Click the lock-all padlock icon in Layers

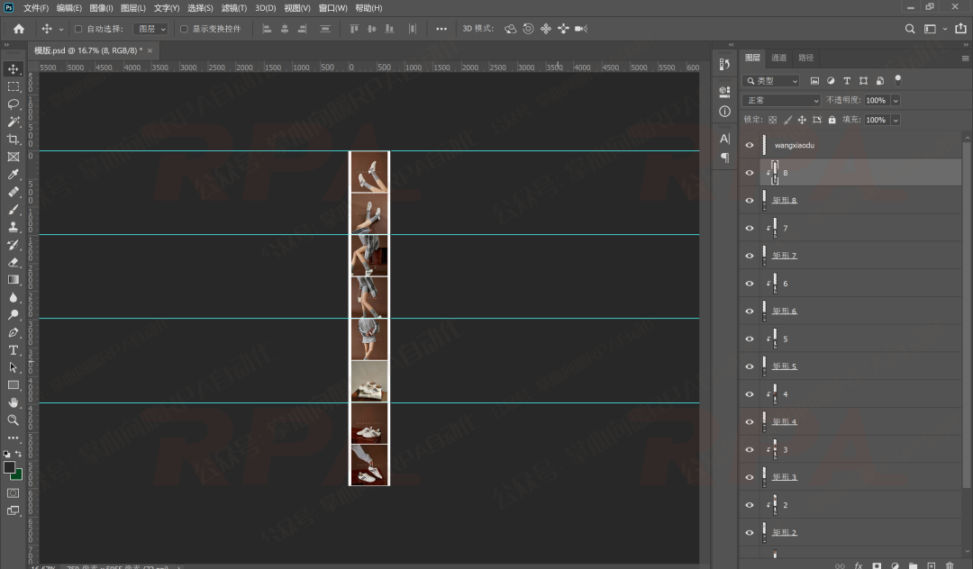pos(832,120)
